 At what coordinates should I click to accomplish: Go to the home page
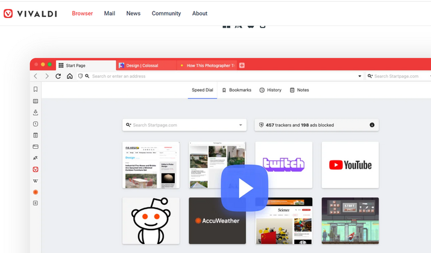point(69,76)
